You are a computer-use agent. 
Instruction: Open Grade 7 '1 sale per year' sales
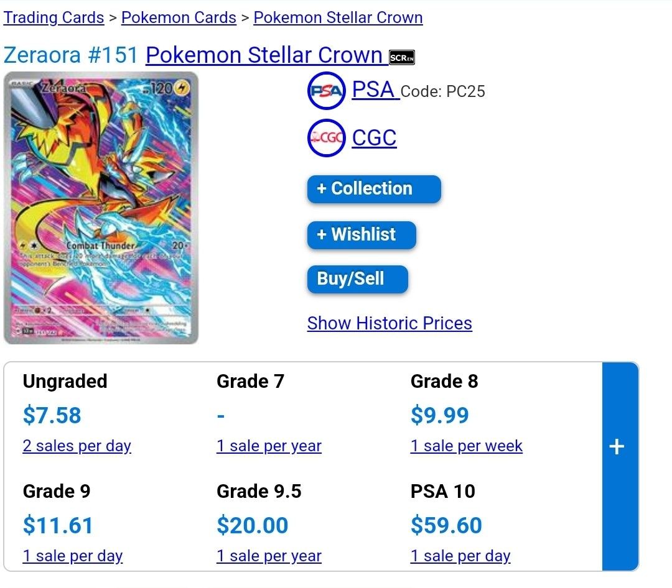coord(269,446)
